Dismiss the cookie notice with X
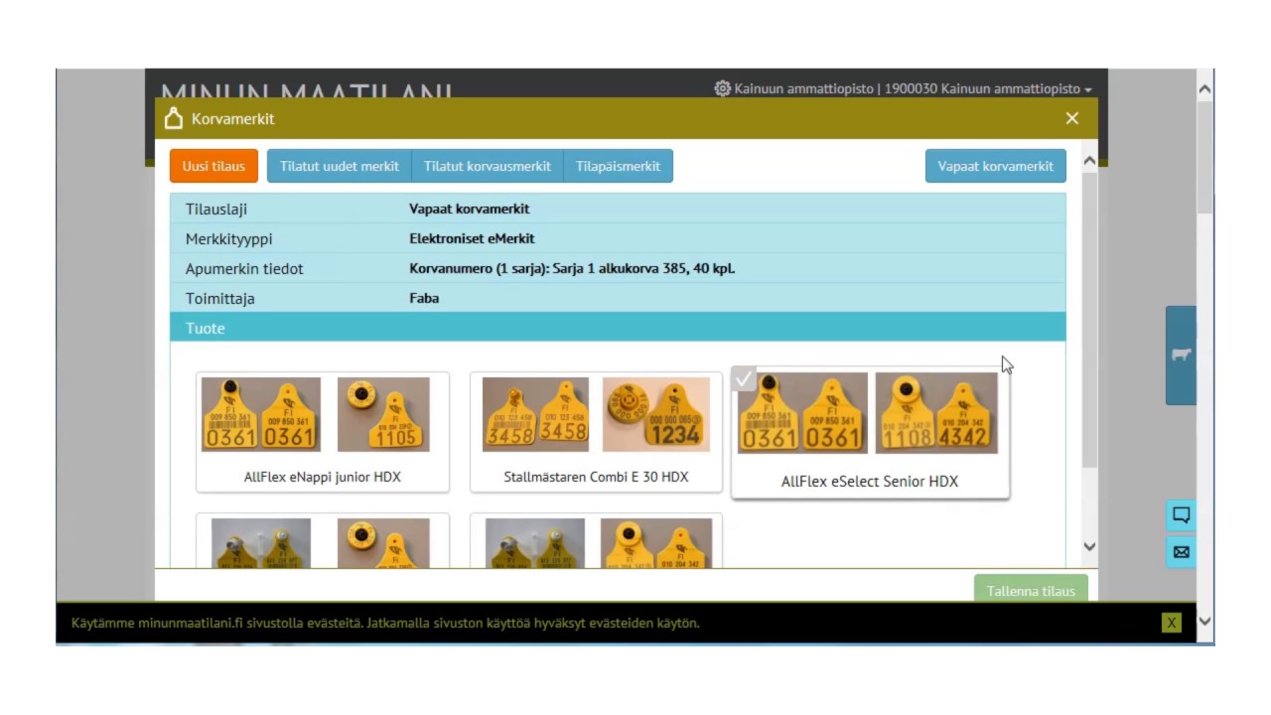The image size is (1271, 715). coord(1172,623)
